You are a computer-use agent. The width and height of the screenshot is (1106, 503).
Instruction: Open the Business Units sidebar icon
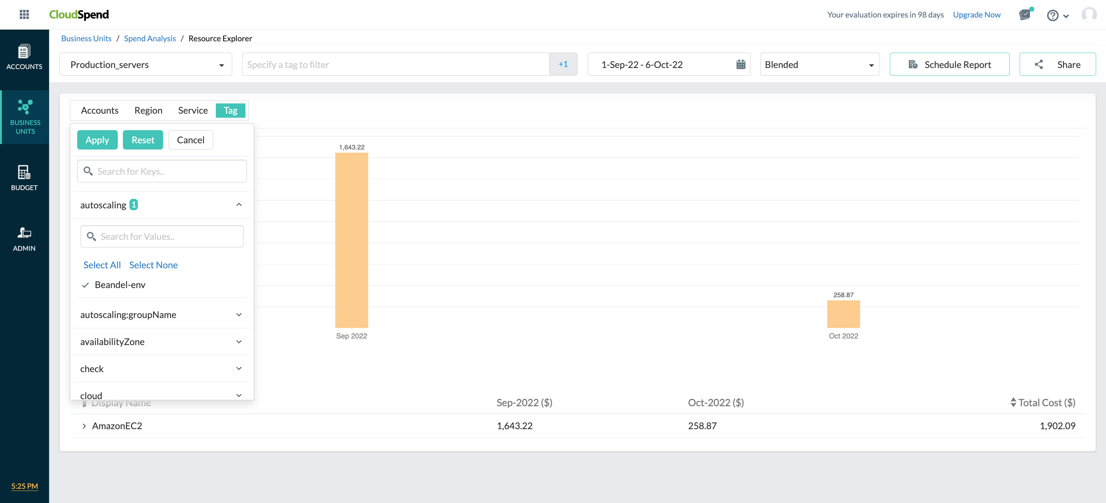point(25,117)
